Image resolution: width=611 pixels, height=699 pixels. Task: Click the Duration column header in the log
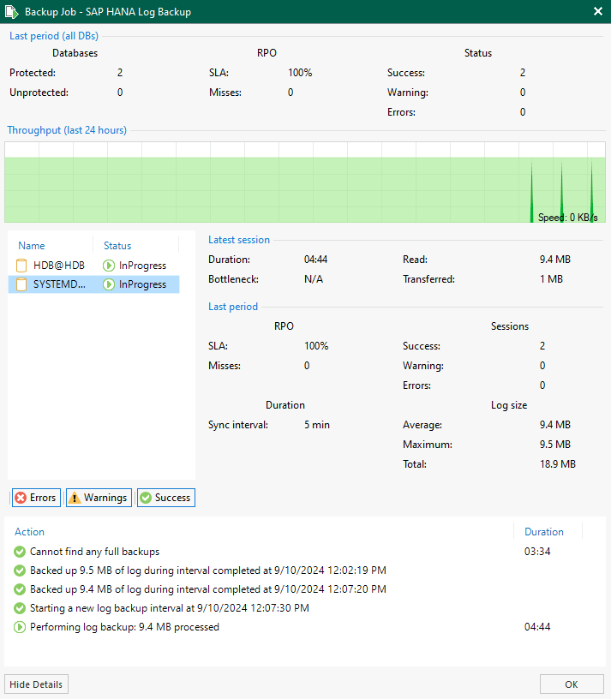coord(544,532)
